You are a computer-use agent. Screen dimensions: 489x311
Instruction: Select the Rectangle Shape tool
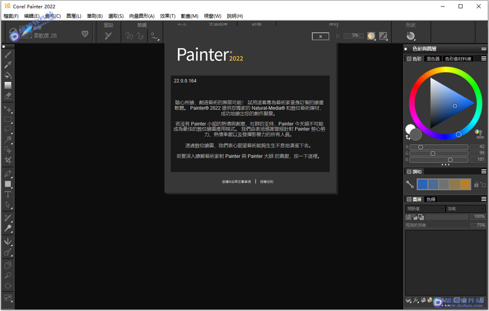tap(8, 184)
